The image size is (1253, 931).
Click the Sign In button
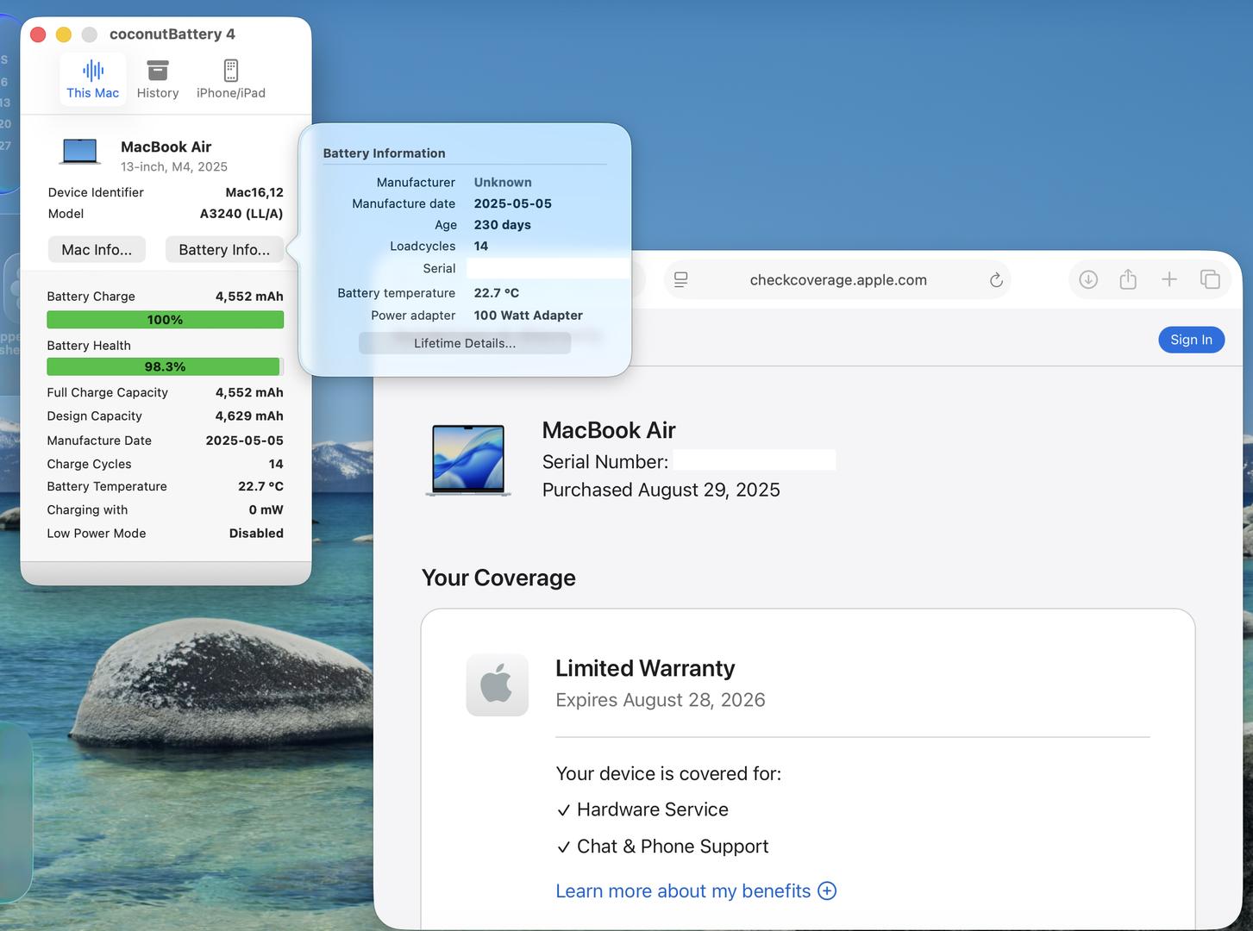click(x=1191, y=340)
